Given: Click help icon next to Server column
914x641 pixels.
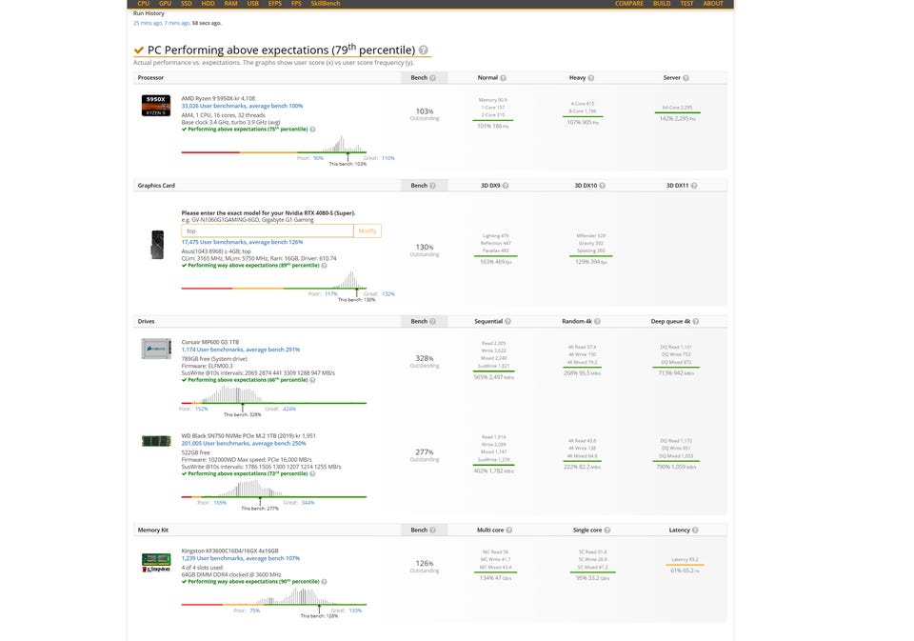Looking at the screenshot, I should 686,77.
